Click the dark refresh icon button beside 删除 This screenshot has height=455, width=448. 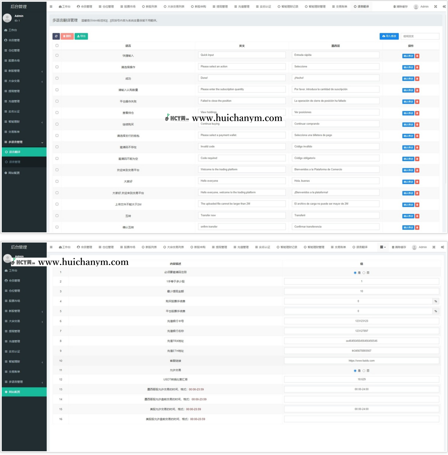(56, 36)
